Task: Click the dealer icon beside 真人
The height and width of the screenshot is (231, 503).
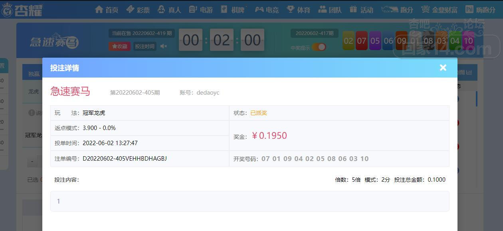Action: click(x=161, y=9)
